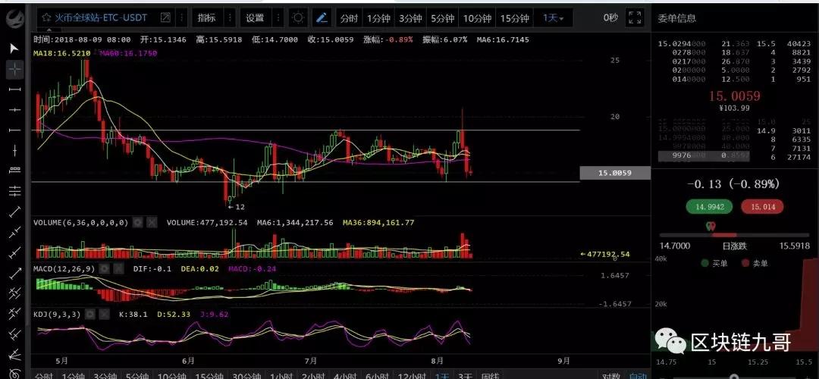This screenshot has width=819, height=379.
Task: Toggle the drawing pencil tool panel
Action: point(322,18)
